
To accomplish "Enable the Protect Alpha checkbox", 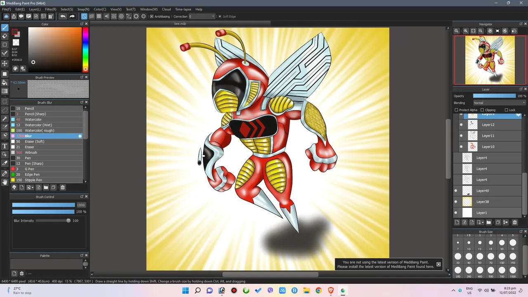I will pyautogui.click(x=456, y=110).
